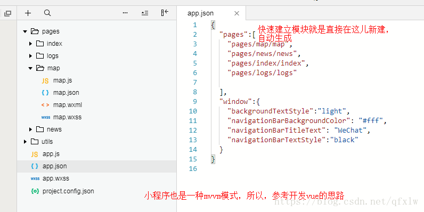Click the pages open-folder icon
Image resolution: width=424 pixels, height=212 pixels.
35,31
